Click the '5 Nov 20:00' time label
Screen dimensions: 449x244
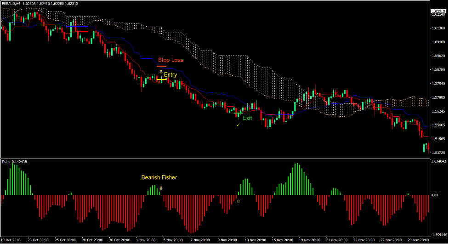tap(173, 240)
